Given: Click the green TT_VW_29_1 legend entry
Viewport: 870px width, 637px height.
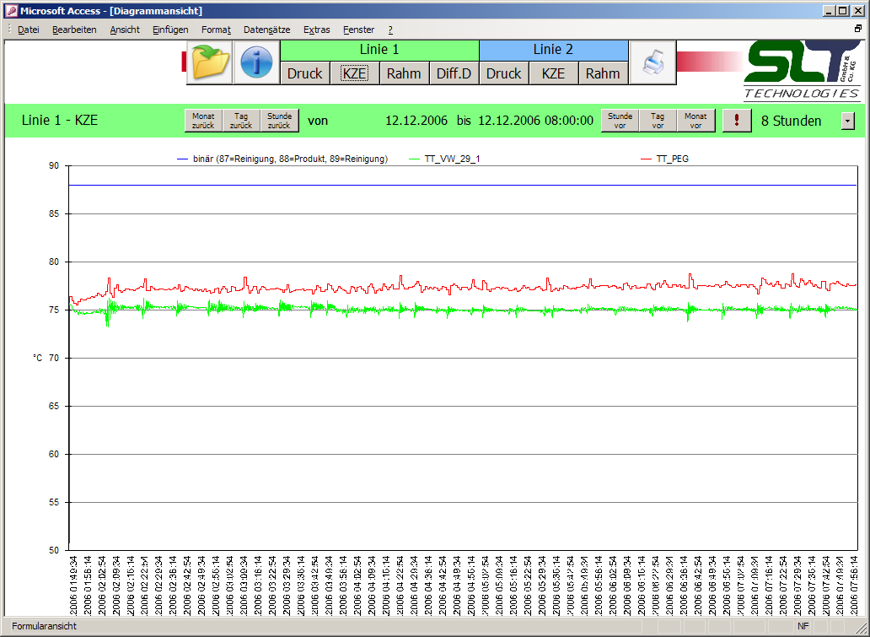Looking at the screenshot, I should [x=452, y=159].
